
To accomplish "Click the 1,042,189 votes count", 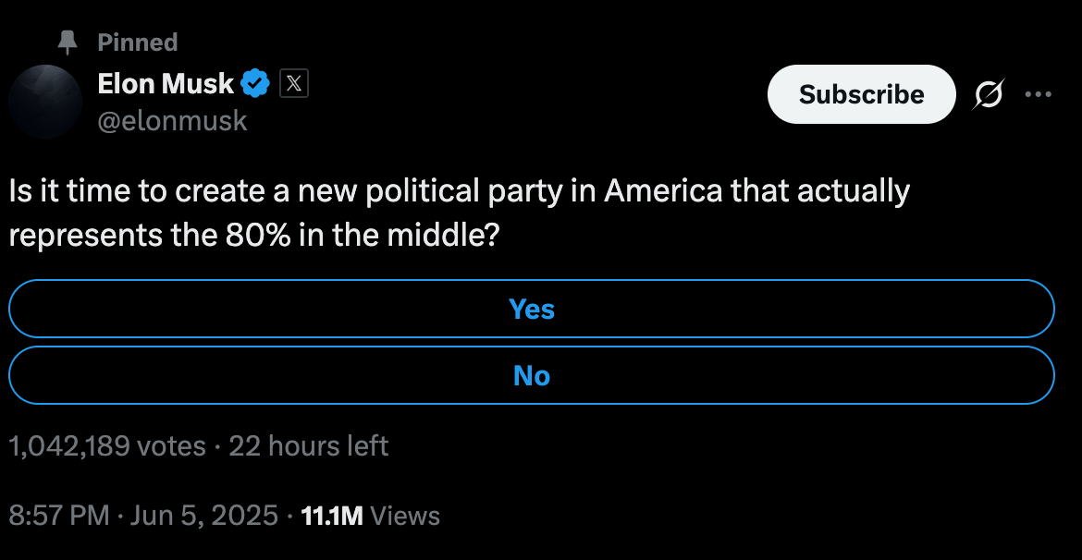I will coord(107,446).
